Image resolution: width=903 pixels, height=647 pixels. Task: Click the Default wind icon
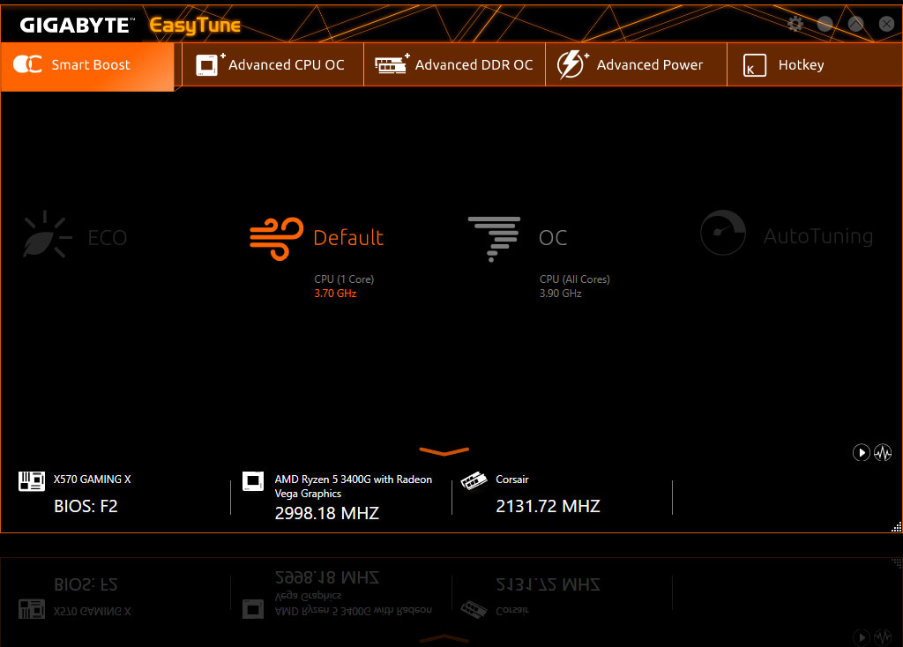(276, 238)
